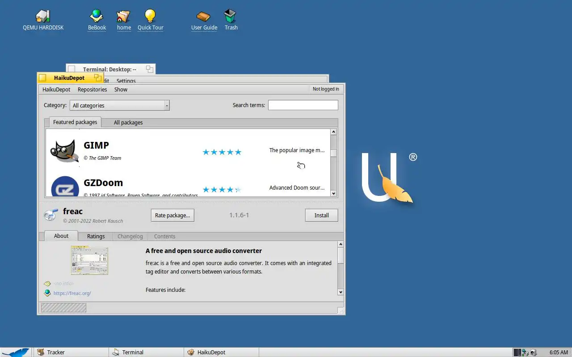572x357 pixels.
Task: Click the GIMP five-star rating
Action: pyautogui.click(x=222, y=152)
